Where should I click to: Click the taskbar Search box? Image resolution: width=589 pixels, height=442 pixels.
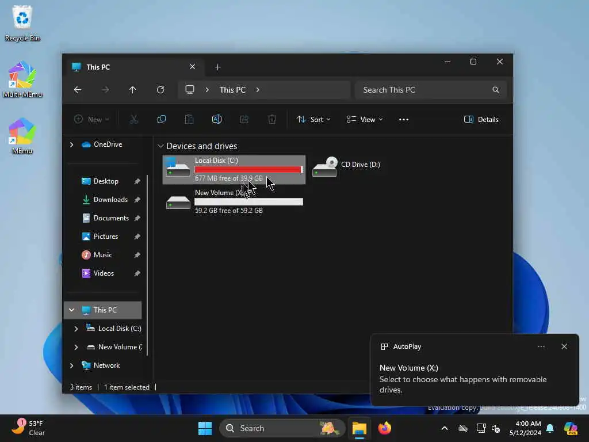click(x=282, y=428)
